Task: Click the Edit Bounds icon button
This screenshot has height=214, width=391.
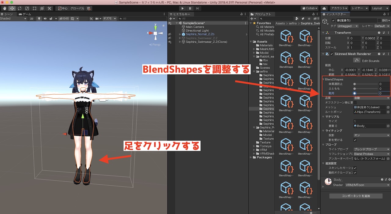Action: pyautogui.click(x=356, y=61)
